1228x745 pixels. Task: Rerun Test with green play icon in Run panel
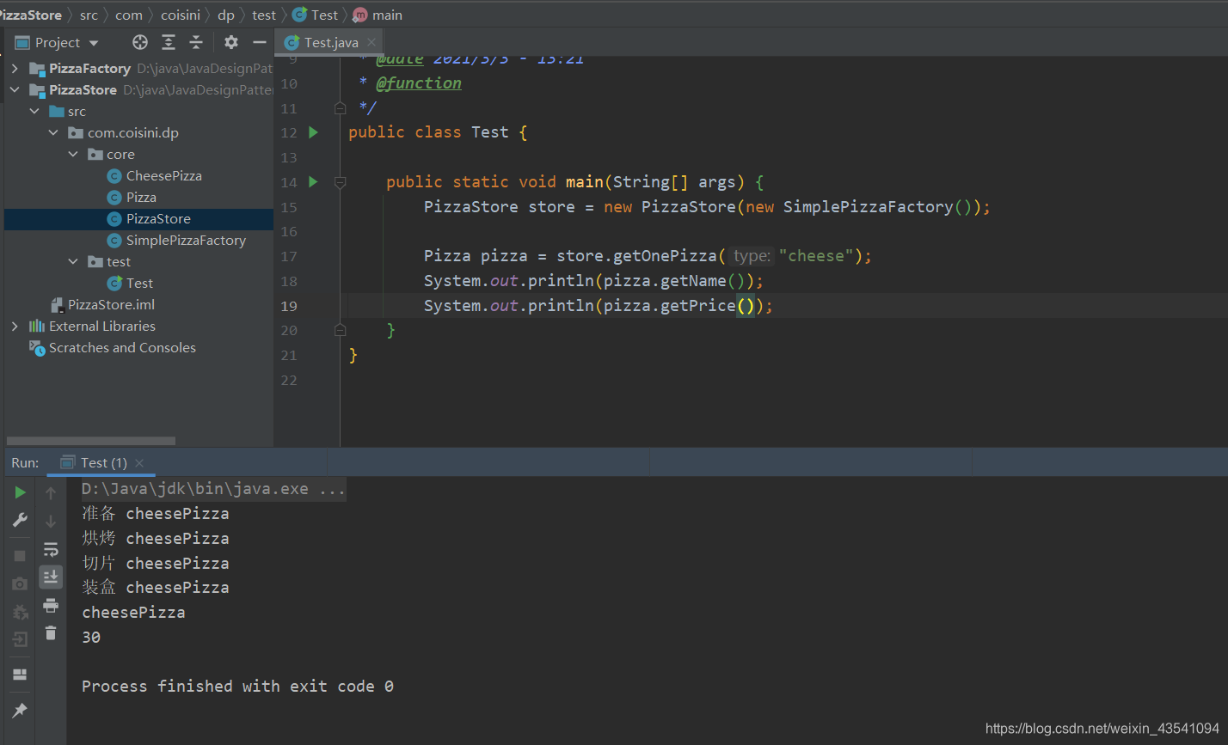point(20,492)
